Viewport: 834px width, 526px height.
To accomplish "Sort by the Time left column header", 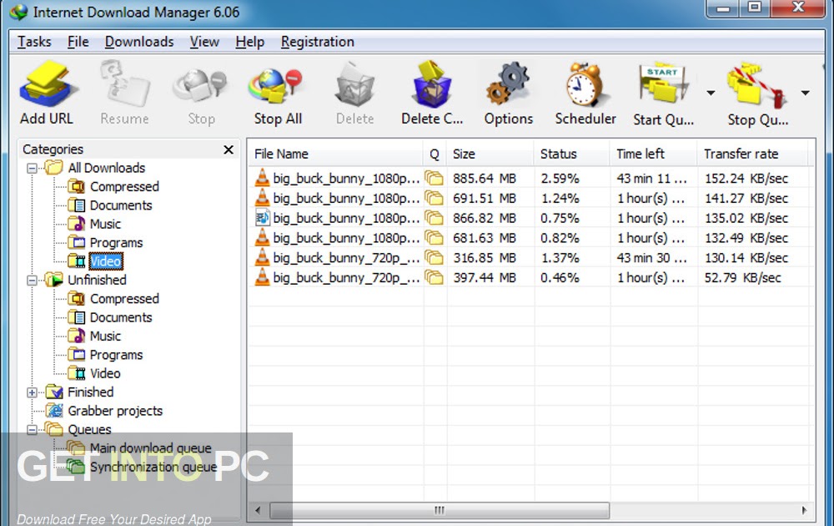I will coord(653,154).
